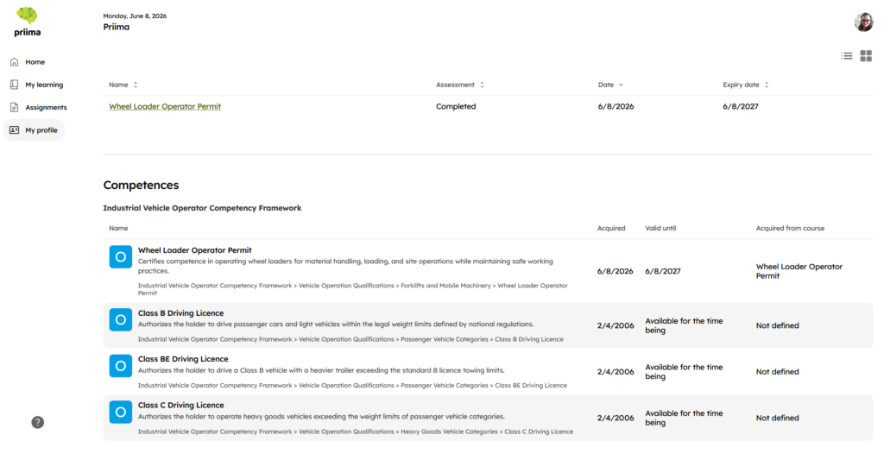This screenshot has height=460, width=884.
Task: Click the Wheel Loader Operator Permit competence icon
Action: 121,257
